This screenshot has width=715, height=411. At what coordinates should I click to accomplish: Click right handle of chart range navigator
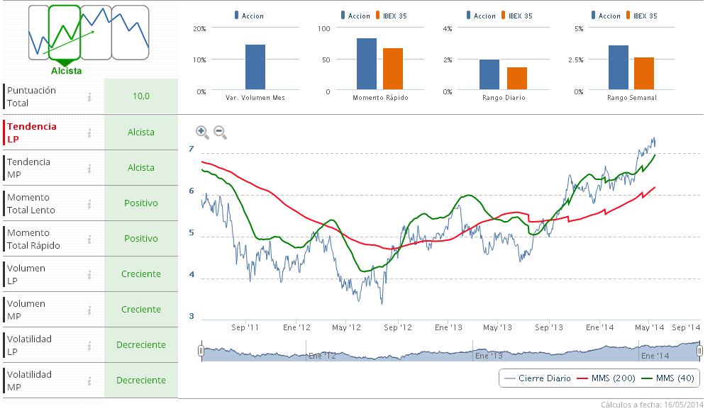point(700,350)
